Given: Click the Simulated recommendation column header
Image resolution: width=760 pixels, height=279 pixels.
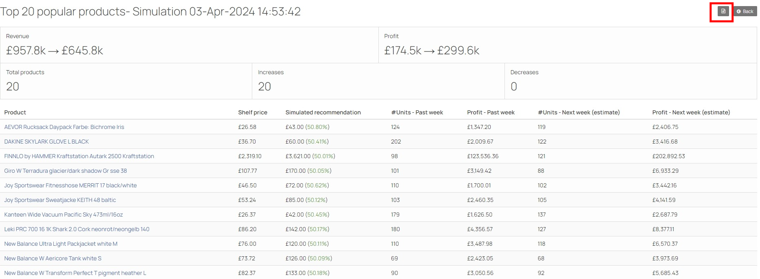Looking at the screenshot, I should 323,112.
